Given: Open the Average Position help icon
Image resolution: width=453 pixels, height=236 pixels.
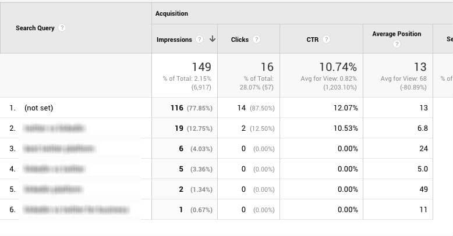Looking at the screenshot, I should click(x=397, y=44).
